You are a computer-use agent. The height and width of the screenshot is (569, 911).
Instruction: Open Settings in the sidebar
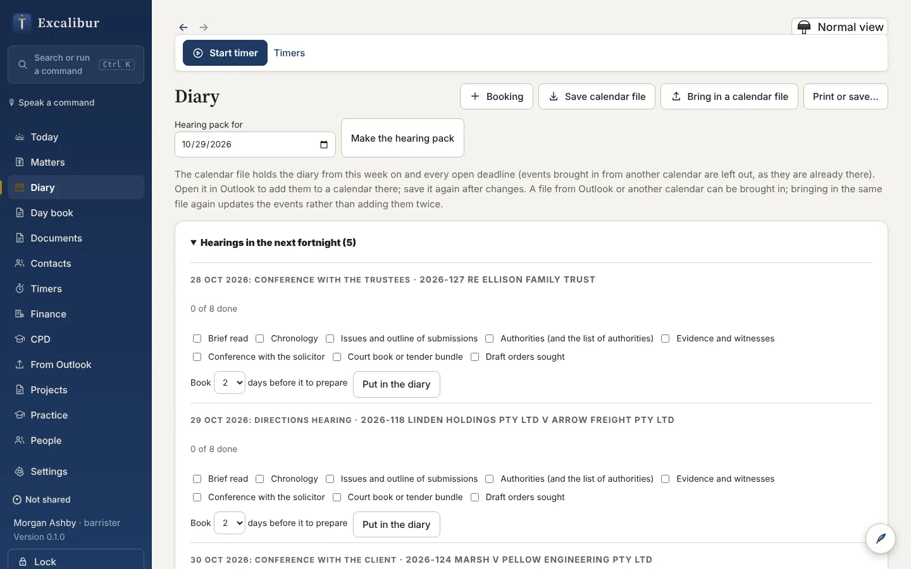pyautogui.click(x=76, y=472)
